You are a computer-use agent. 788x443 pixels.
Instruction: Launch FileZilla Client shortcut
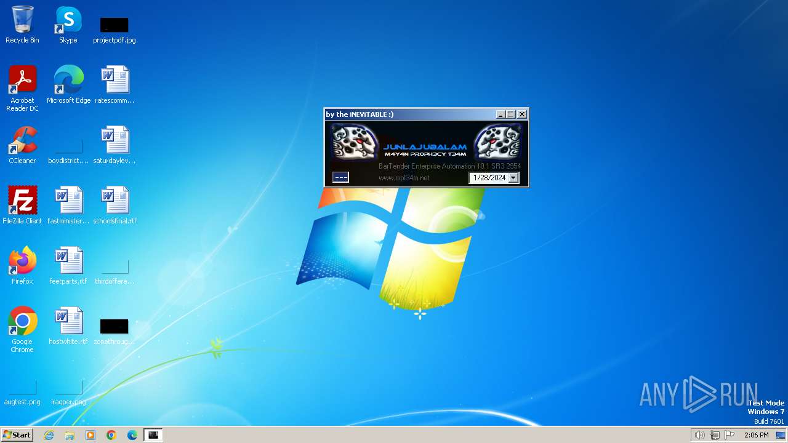22,206
